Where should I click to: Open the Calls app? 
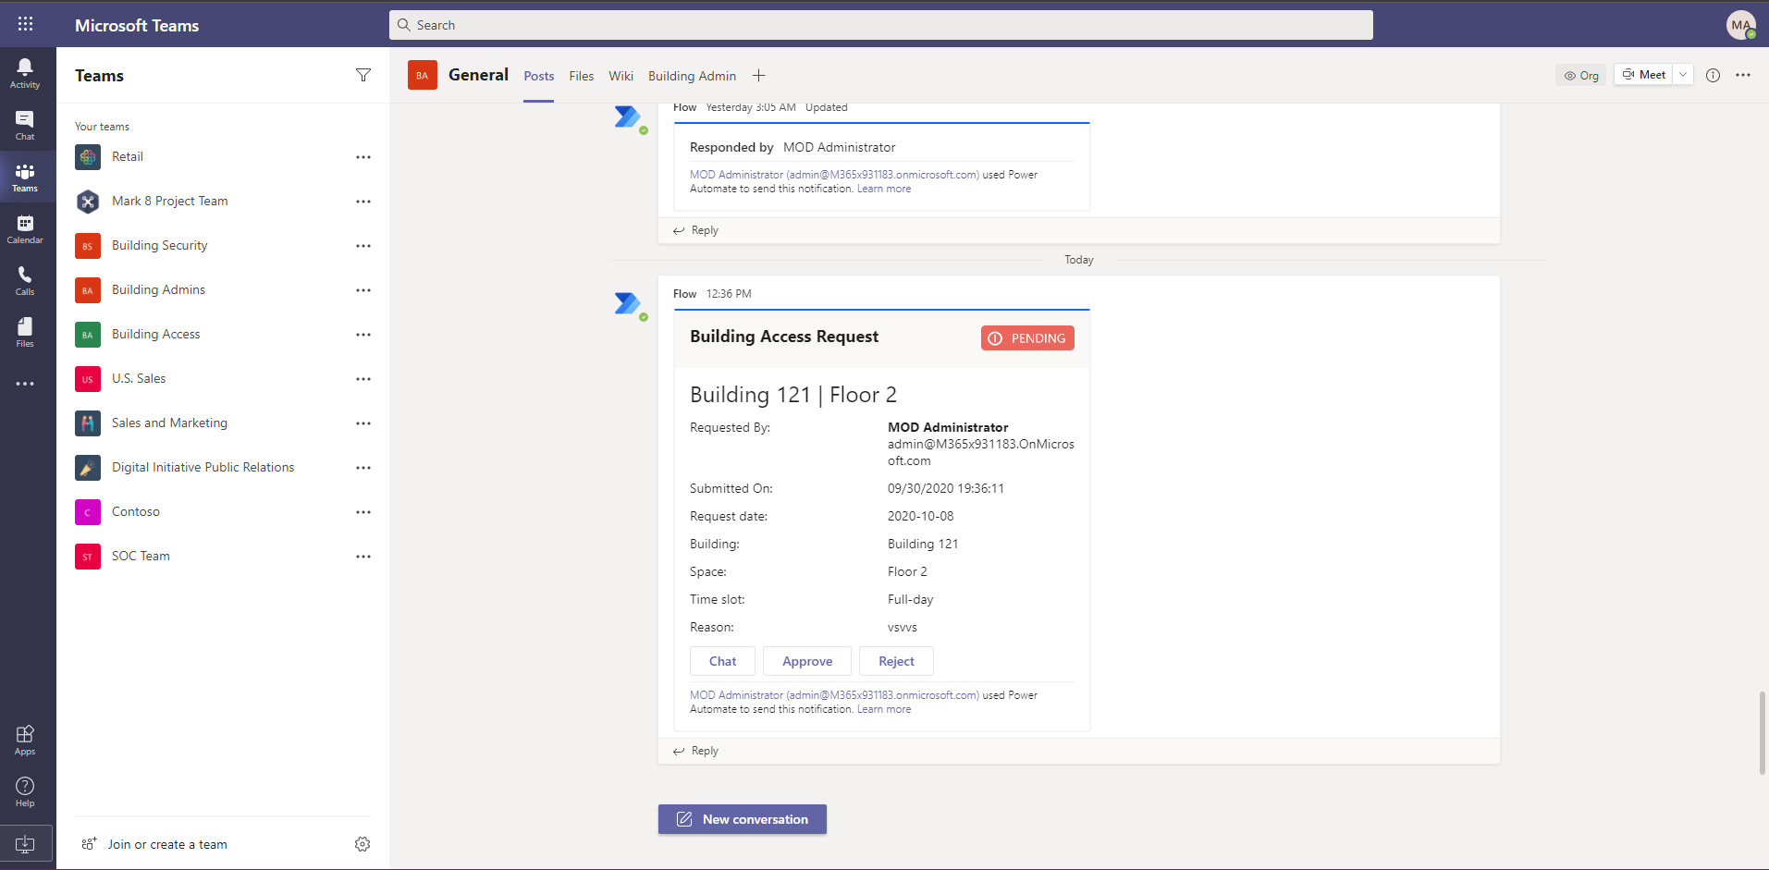(25, 280)
